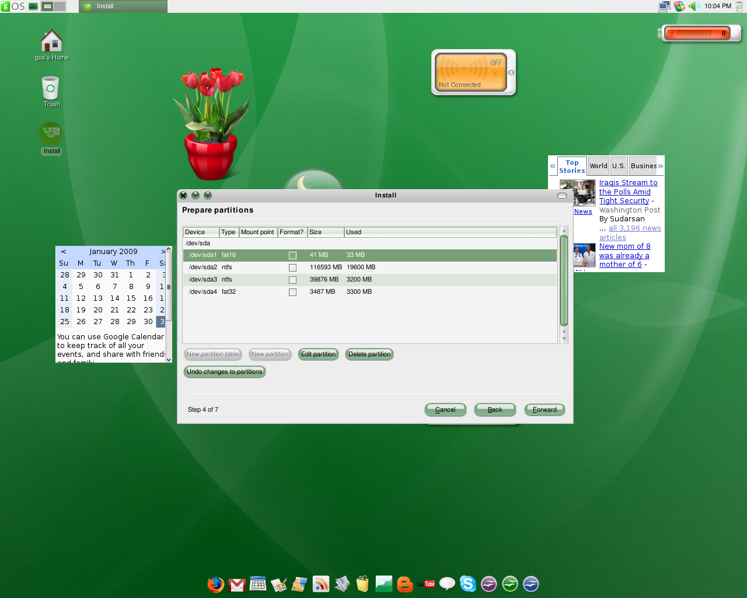Viewport: 747px width, 598px height.
Task: Open the Iraqis Stream to the Polls article
Action: [x=628, y=192]
